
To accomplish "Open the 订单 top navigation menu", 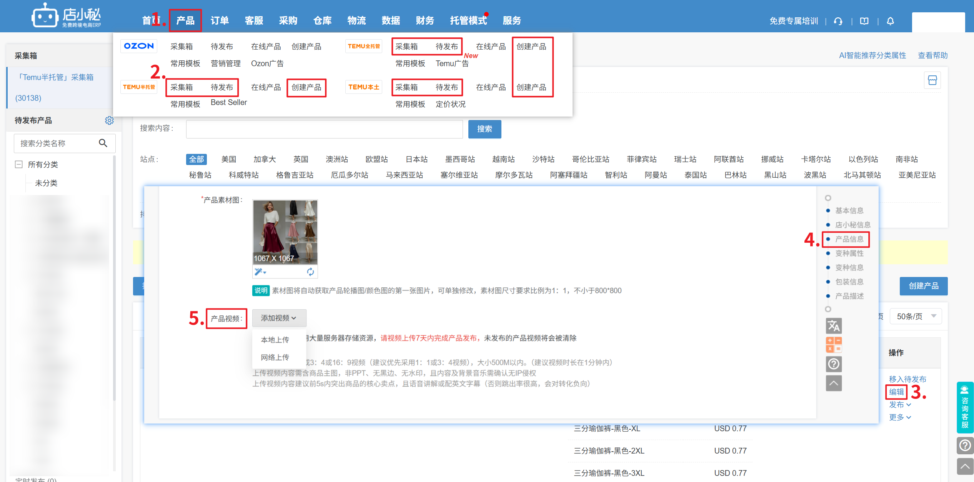I will pos(220,20).
